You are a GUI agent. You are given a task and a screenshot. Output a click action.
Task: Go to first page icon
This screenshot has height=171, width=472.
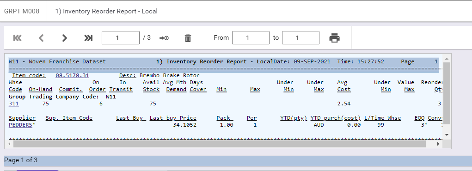click(18, 38)
